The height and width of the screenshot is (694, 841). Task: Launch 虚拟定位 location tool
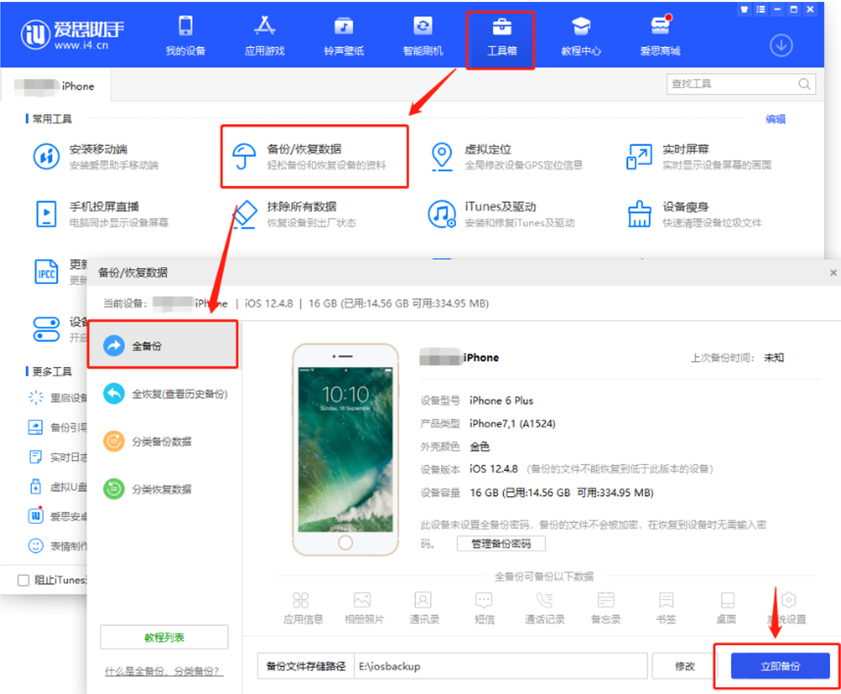point(507,156)
